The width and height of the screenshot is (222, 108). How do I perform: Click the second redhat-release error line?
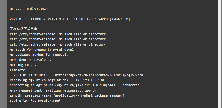point(58,39)
